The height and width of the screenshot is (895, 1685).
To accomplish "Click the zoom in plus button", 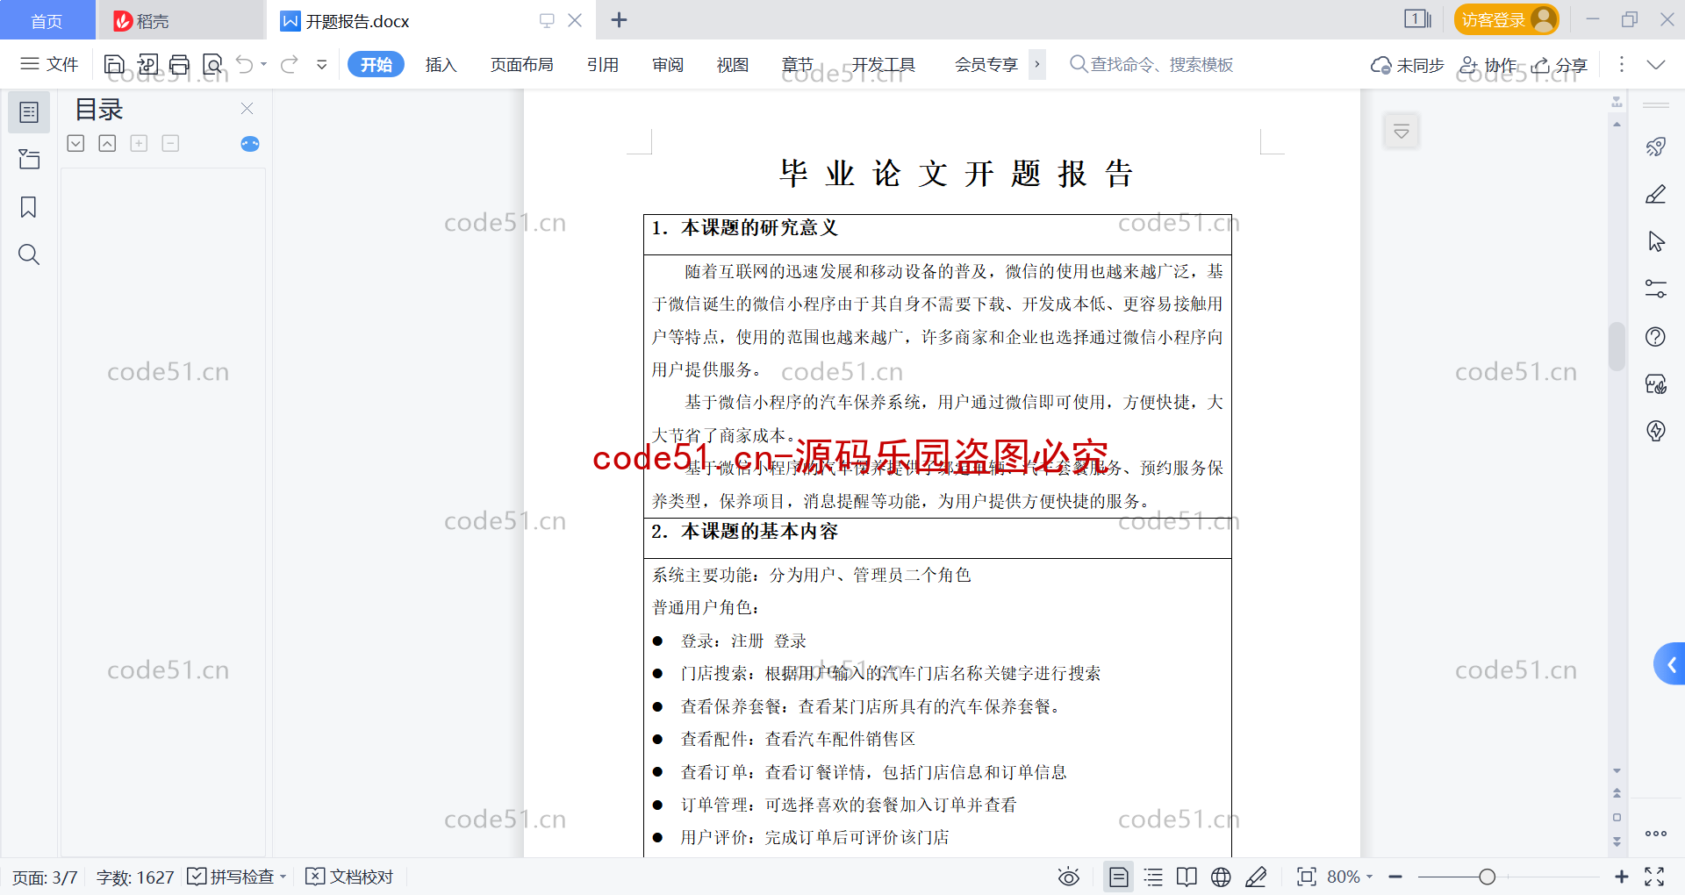I will click(x=1621, y=877).
